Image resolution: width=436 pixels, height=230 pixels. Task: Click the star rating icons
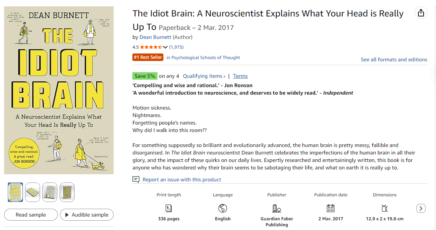click(151, 47)
